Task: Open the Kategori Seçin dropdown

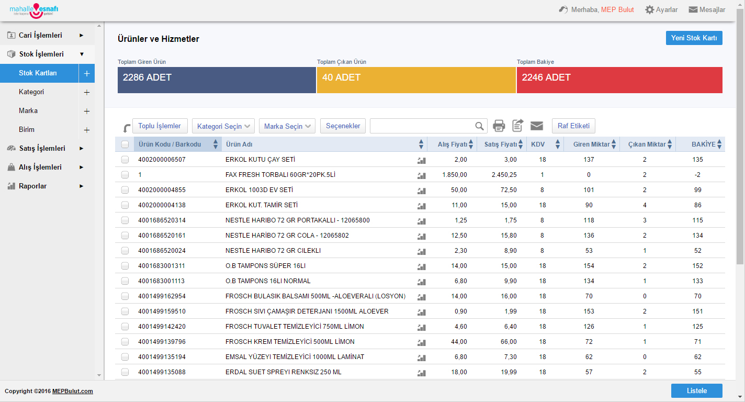Action: pos(223,126)
